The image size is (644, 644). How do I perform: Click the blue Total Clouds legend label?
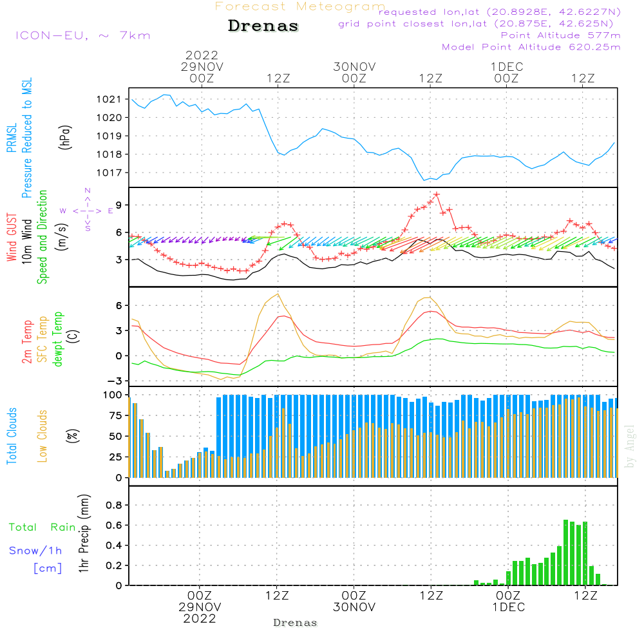tap(12, 436)
